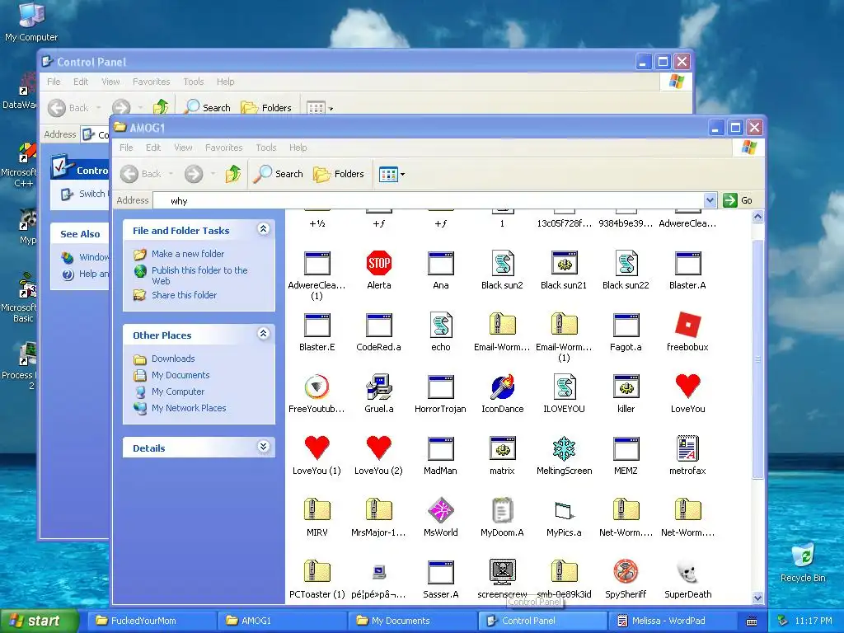The height and width of the screenshot is (633, 844).
Task: Open the address bar dropdown arrow in AMOG1
Action: click(x=710, y=200)
